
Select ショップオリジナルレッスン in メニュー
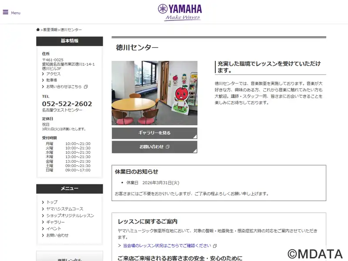click(x=70, y=215)
